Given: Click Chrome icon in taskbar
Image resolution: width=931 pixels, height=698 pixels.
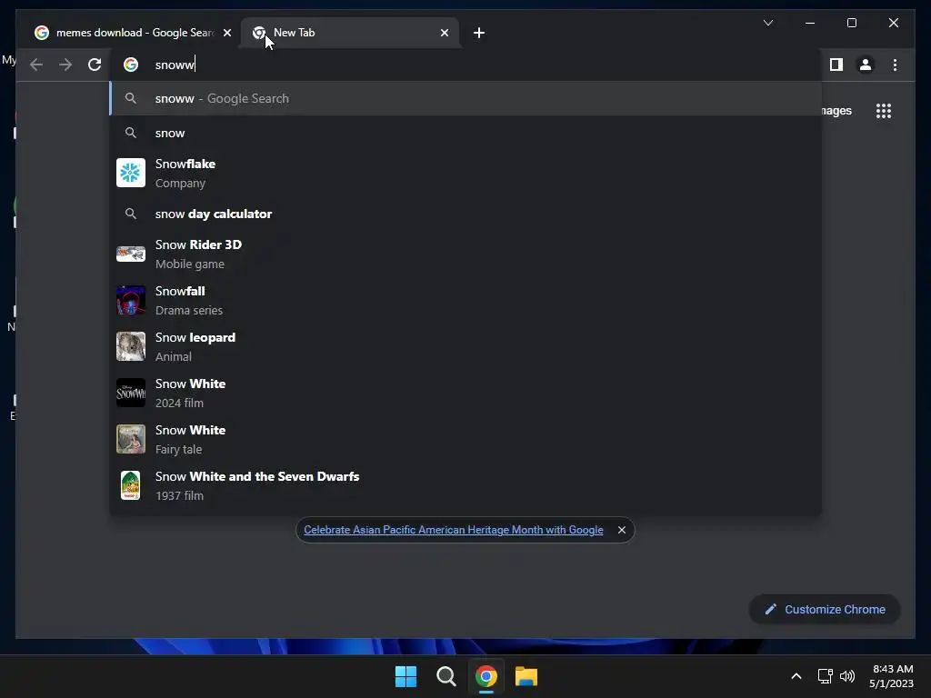Looking at the screenshot, I should click(486, 676).
